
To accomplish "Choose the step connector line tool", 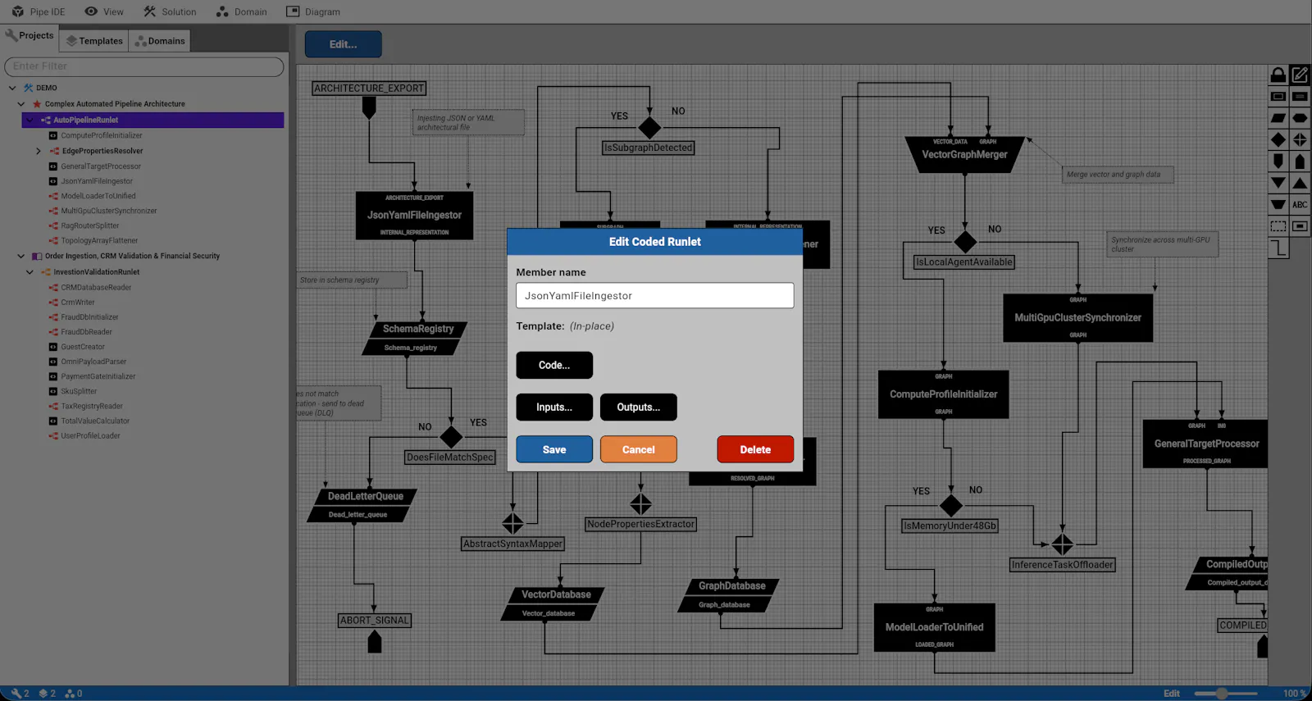I will click(1278, 248).
